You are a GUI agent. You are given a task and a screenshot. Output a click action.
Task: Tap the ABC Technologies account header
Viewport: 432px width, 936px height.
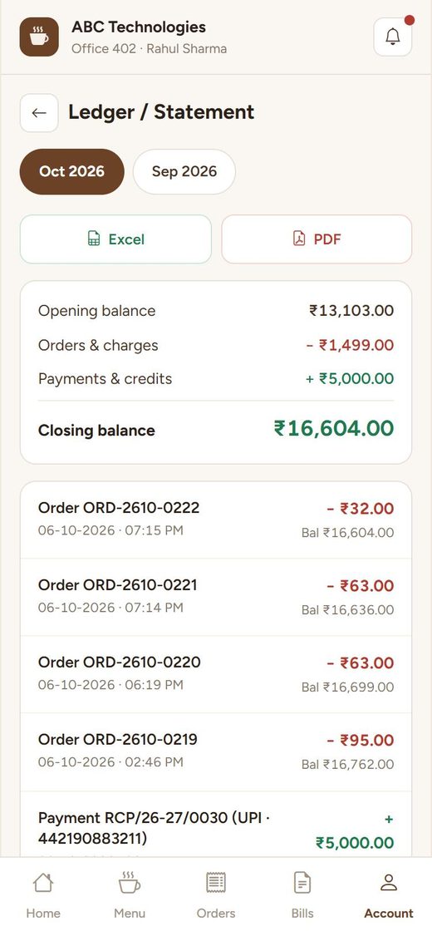click(x=150, y=37)
